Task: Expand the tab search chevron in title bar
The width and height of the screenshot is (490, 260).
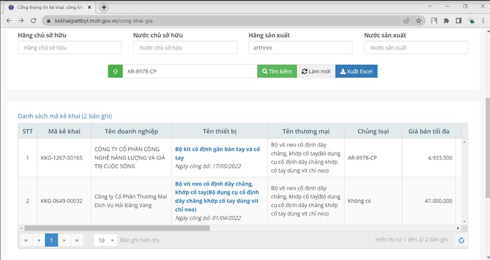Action: coord(430,7)
